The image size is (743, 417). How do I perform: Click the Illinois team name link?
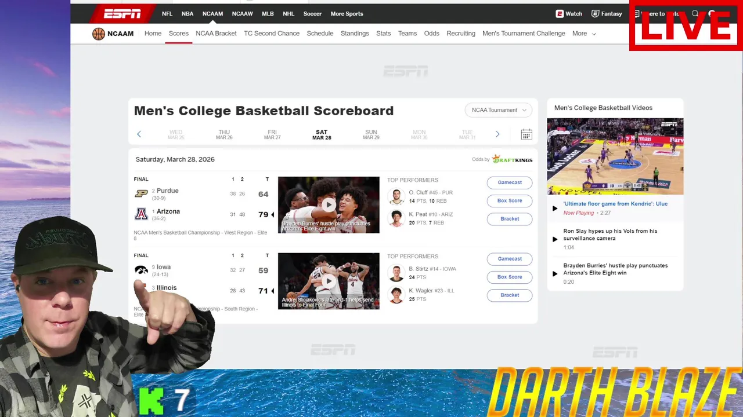coord(167,288)
